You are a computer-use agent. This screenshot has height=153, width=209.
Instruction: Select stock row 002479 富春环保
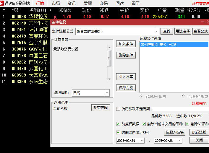(25, 36)
